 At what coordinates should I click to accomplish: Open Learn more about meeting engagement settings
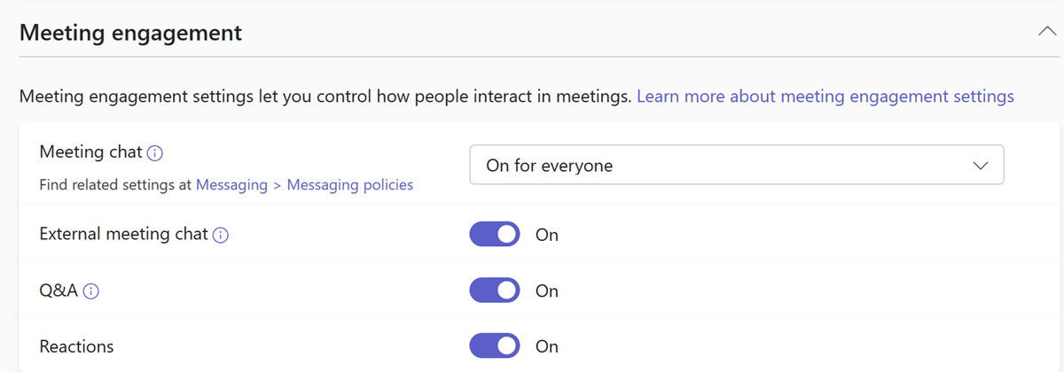point(825,96)
